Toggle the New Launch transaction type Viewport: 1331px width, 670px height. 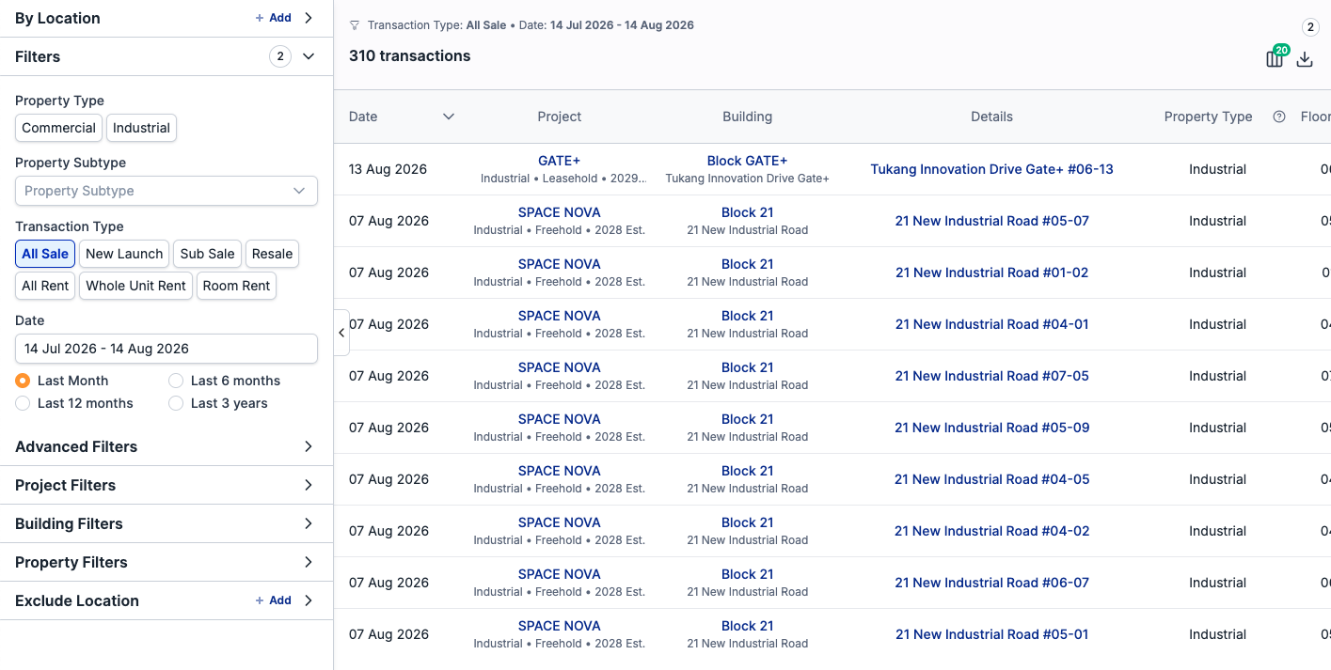(x=124, y=254)
